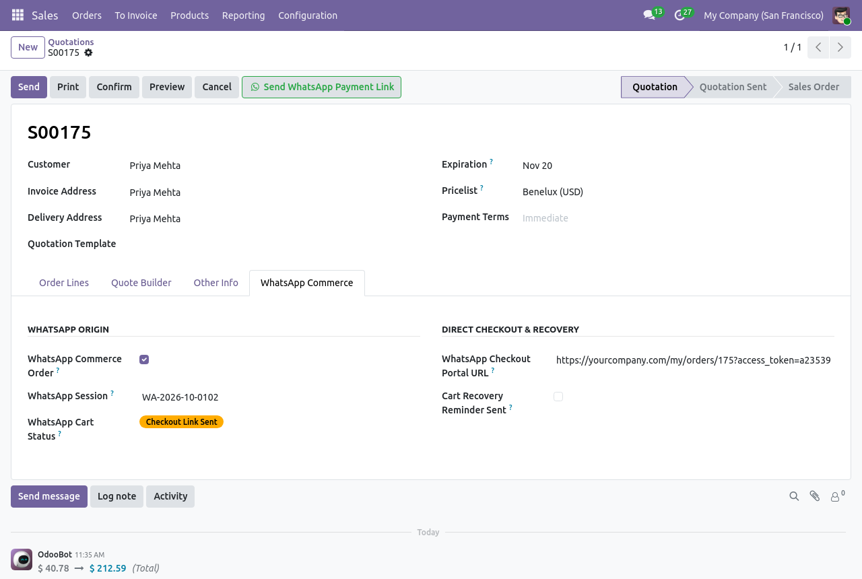Image resolution: width=862 pixels, height=579 pixels.
Task: Click the Send button
Action: point(29,87)
